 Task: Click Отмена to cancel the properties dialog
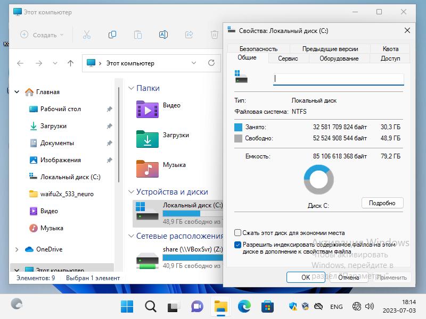(349, 277)
